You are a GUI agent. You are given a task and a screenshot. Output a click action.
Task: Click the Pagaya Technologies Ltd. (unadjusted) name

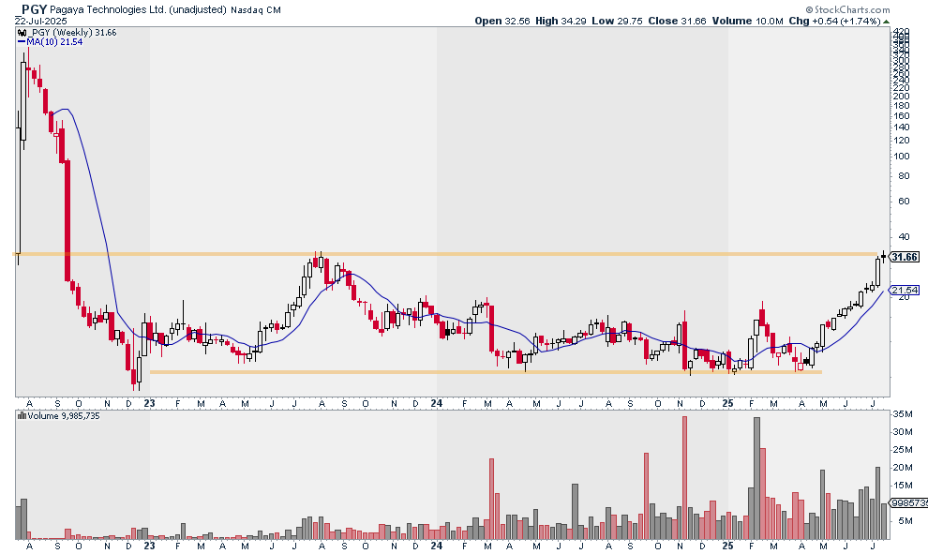(138, 9)
